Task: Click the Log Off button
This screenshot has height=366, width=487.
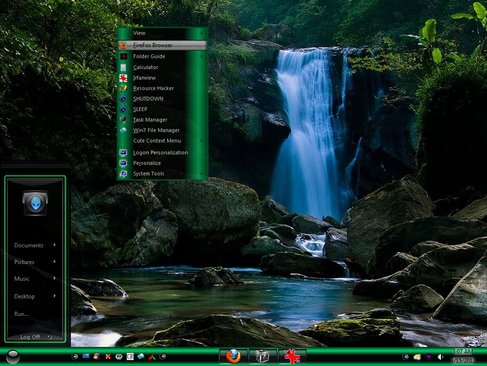Action: pyautogui.click(x=30, y=337)
